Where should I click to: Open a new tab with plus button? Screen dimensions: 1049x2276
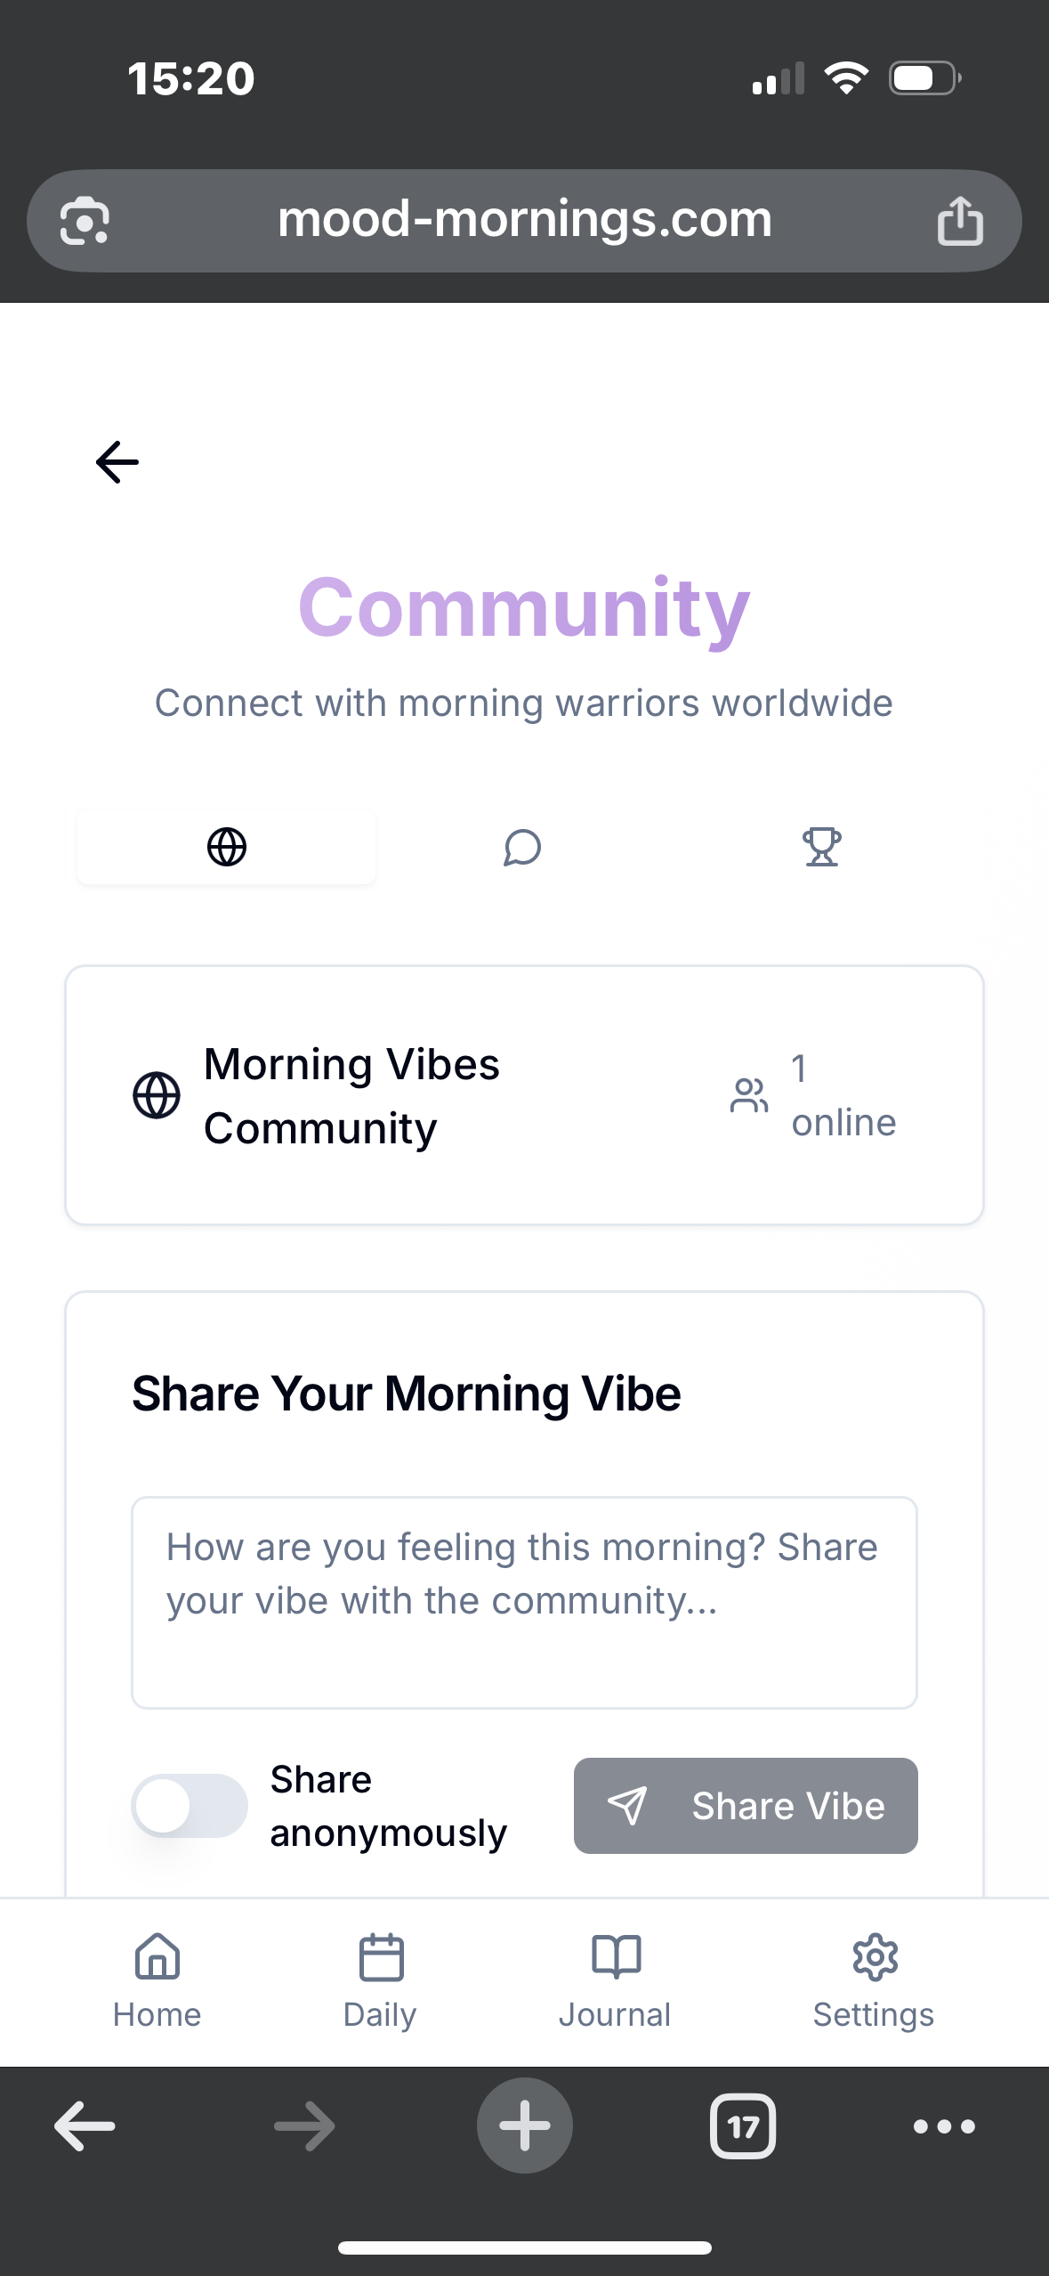524,2126
